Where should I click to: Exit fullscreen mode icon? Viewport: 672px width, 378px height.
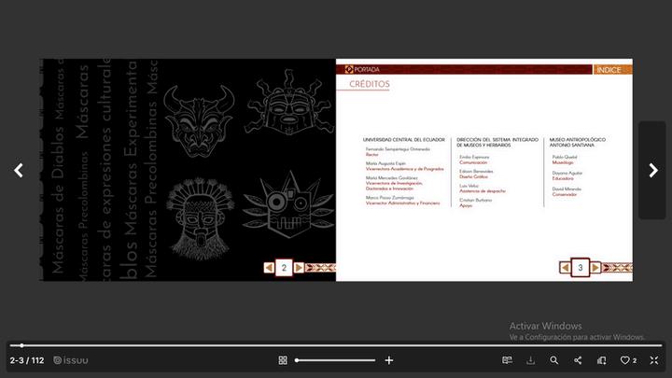pos(654,360)
